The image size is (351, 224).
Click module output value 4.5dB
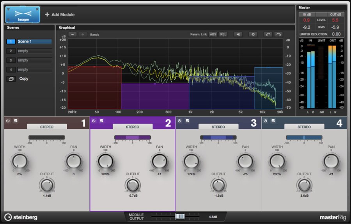[x=213, y=217]
